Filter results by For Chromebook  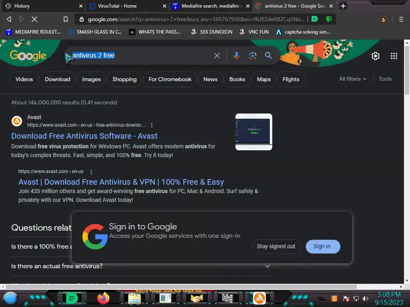click(x=170, y=79)
